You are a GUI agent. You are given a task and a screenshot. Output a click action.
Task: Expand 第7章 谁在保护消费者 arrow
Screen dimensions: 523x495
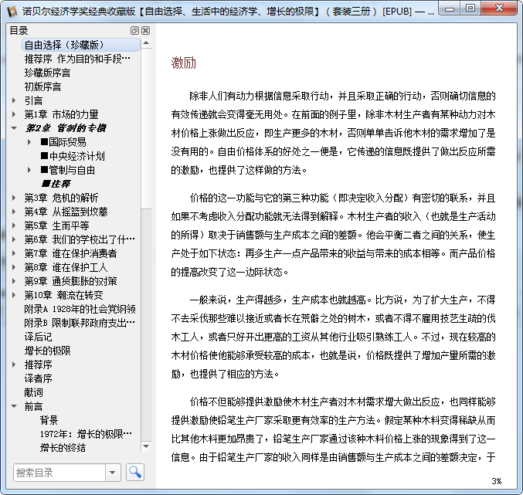(14, 253)
